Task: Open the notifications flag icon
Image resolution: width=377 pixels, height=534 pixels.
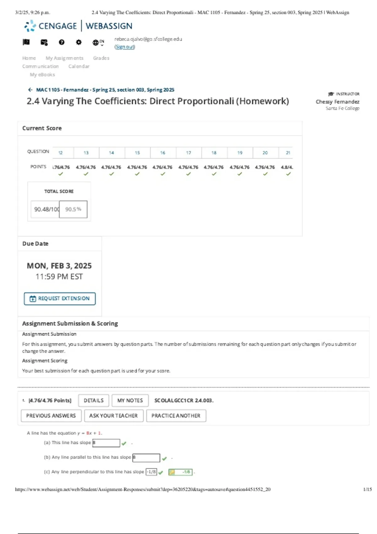Action: click(26, 42)
